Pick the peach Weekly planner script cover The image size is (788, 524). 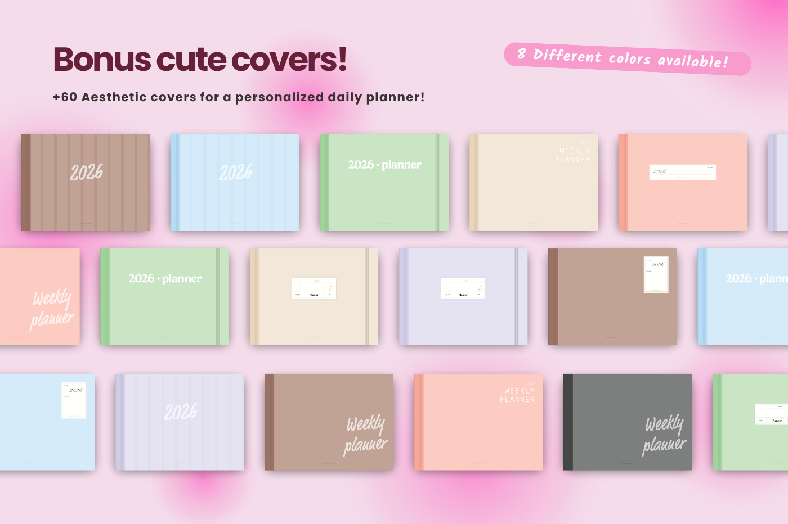click(39, 296)
